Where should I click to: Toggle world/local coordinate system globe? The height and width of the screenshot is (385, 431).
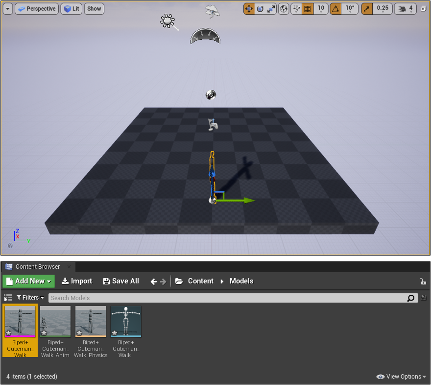tap(284, 9)
